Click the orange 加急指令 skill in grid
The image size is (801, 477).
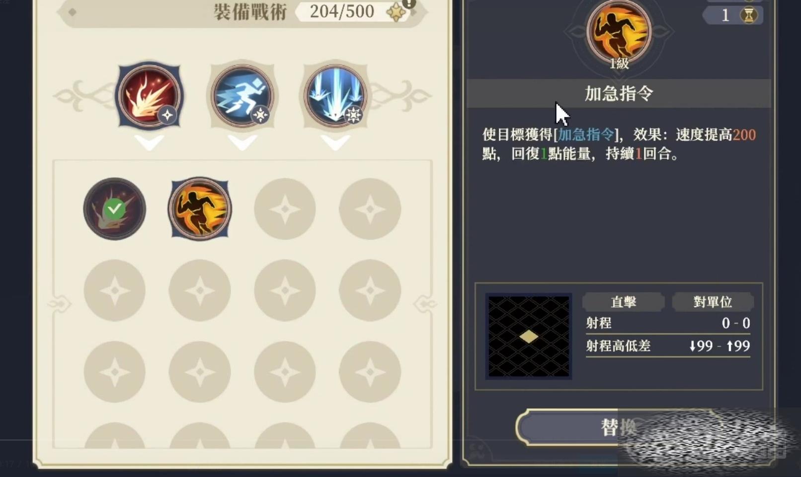tap(200, 209)
